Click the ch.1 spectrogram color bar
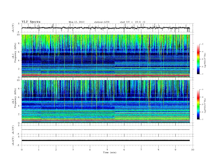 [198, 59]
